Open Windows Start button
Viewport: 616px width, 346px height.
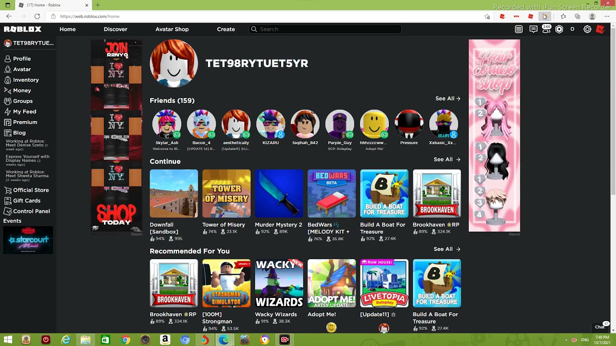click(x=8, y=340)
